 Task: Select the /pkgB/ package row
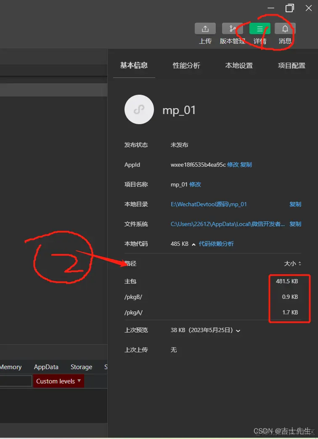213,297
